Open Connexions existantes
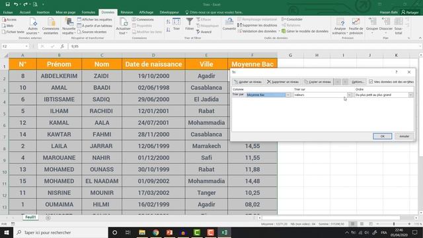Image resolution: width=423 pixels, height=238 pixels. point(51,26)
